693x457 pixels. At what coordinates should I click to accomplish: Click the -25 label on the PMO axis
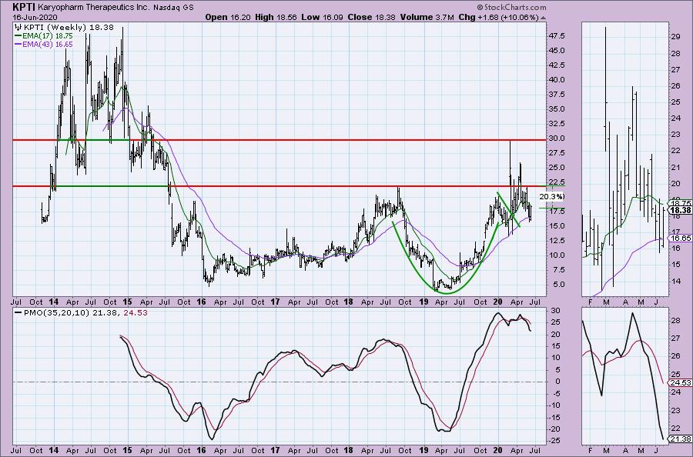[554, 440]
